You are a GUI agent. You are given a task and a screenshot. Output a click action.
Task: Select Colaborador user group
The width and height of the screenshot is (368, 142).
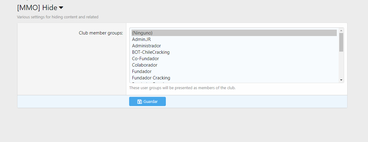click(x=234, y=65)
